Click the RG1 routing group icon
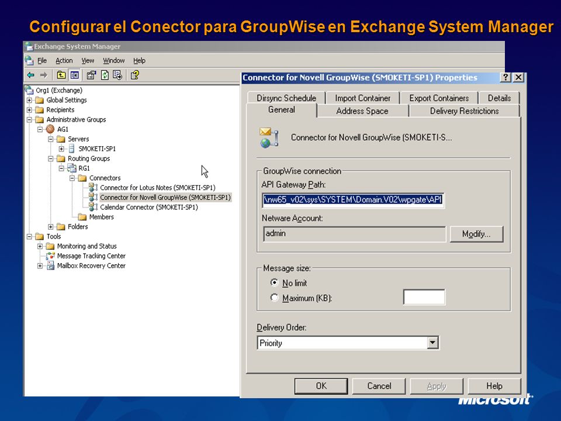561x421 pixels. 72,168
